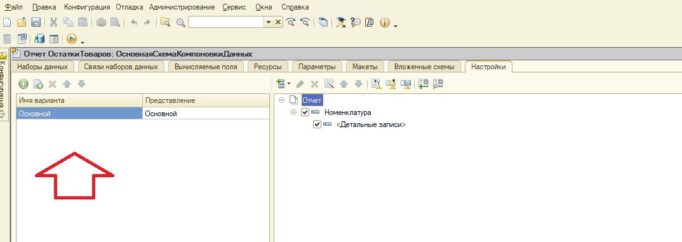Screen dimensions: 682x242
Task: Save with the floppy disk icon
Action: pyautogui.click(x=36, y=23)
